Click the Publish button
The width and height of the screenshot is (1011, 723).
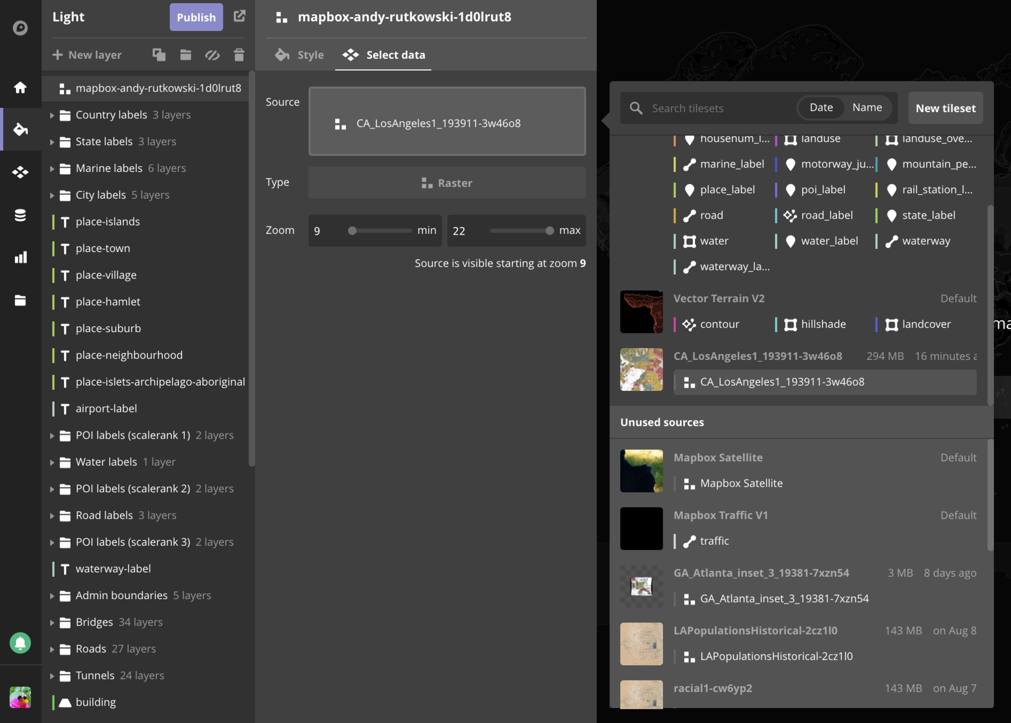[x=196, y=17]
